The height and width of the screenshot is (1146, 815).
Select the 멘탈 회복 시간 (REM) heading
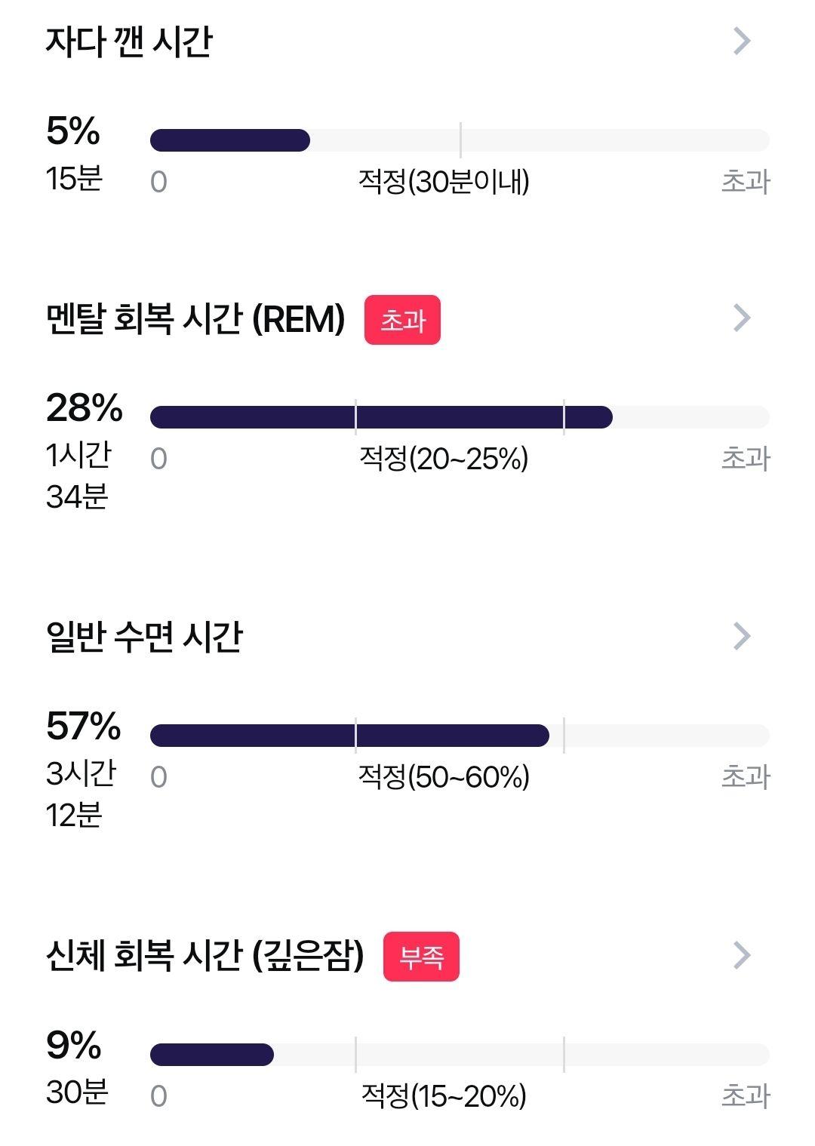click(195, 319)
